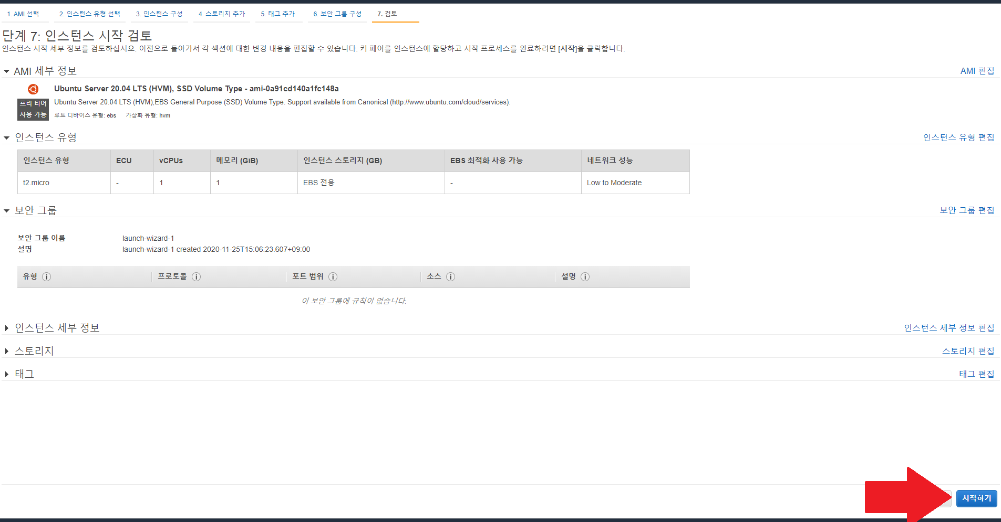Click the 스토리지 편집 link
The image size is (1001, 522).
[x=968, y=351]
